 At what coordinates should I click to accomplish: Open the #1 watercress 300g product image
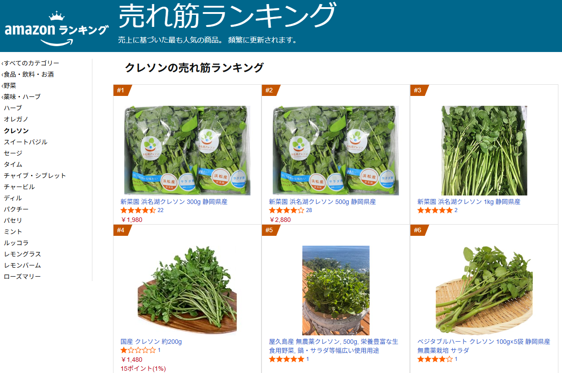187,151
